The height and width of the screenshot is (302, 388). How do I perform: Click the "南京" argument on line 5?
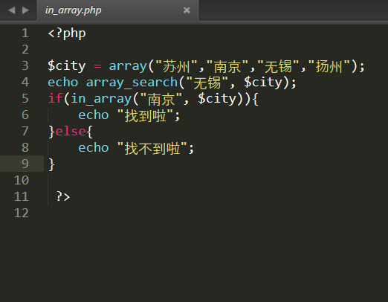pos(161,99)
